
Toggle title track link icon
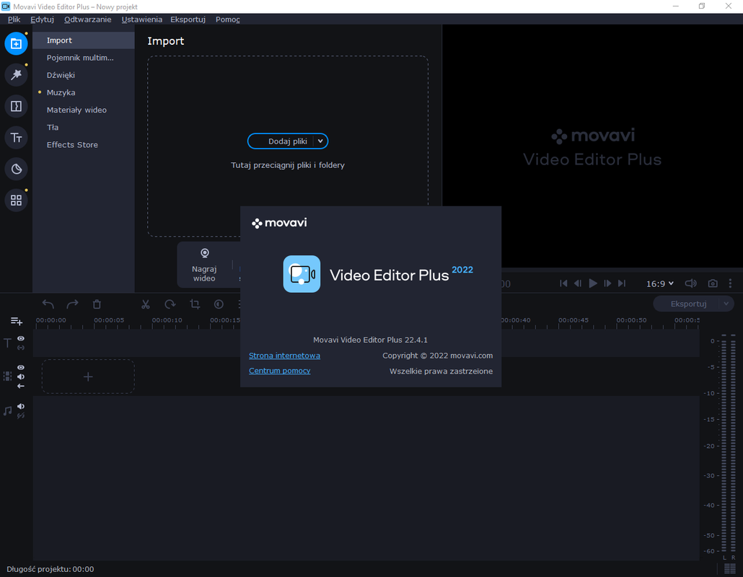[x=21, y=348]
